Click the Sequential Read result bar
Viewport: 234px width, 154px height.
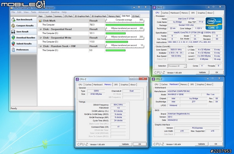[x=116, y=33]
